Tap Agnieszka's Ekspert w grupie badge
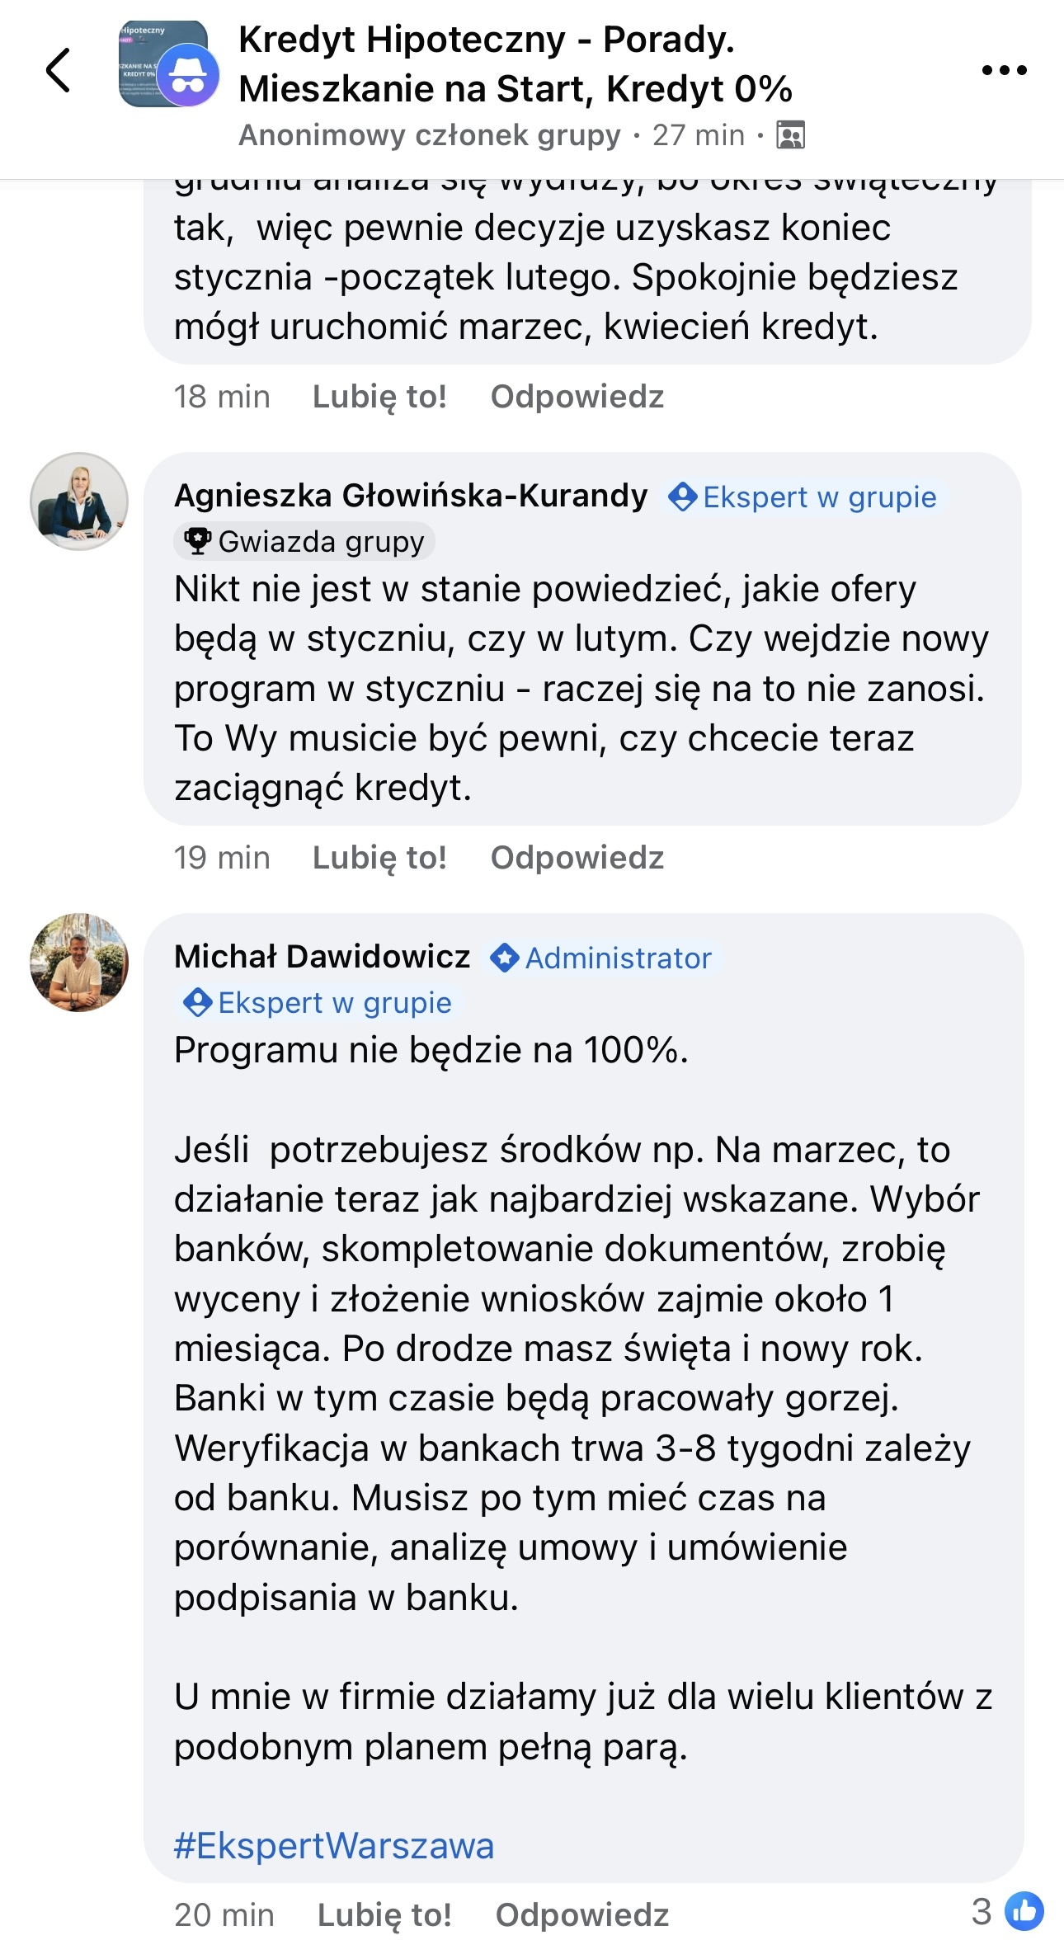The image size is (1064, 1940). tap(803, 497)
